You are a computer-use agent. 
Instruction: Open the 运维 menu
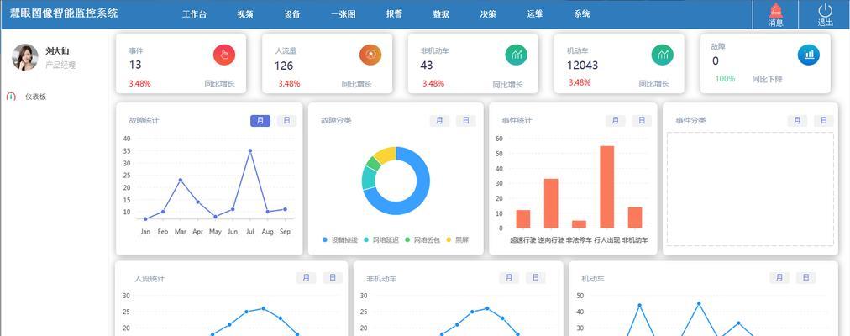point(534,14)
